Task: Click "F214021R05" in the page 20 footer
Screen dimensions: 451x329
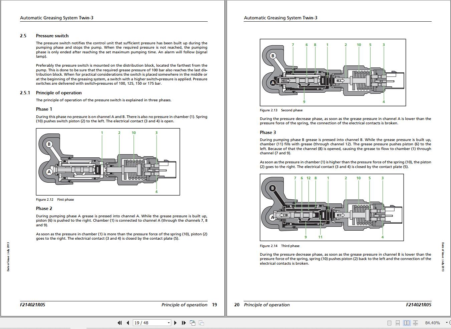Action: point(419,305)
